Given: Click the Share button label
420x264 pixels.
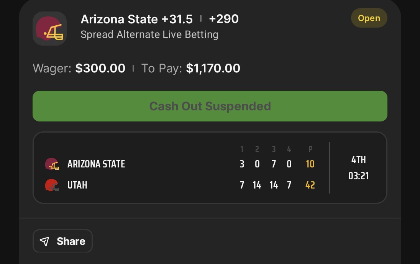Looking at the screenshot, I should 71,241.
